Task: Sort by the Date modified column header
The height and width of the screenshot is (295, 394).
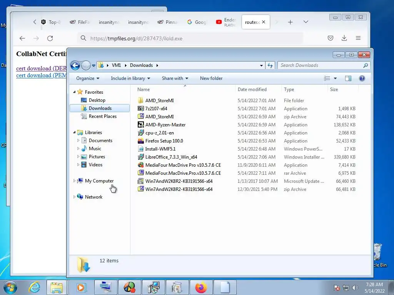Action: tap(252, 89)
